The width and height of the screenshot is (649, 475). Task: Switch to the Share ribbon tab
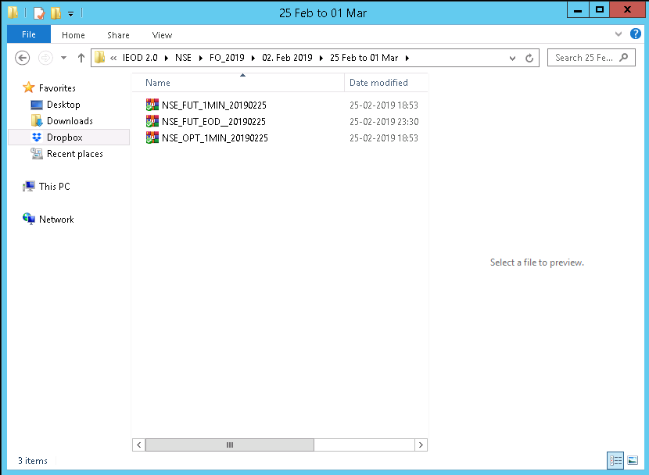pyautogui.click(x=118, y=35)
